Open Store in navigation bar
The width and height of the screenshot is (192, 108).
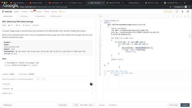[62, 11]
